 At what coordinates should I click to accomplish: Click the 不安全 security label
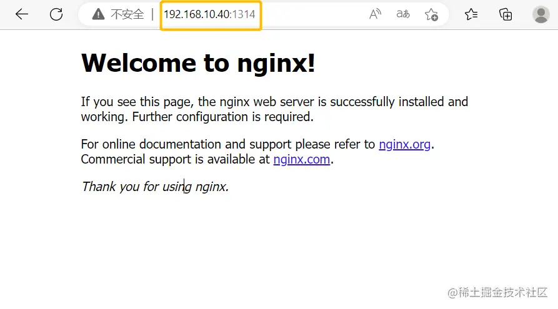point(127,14)
